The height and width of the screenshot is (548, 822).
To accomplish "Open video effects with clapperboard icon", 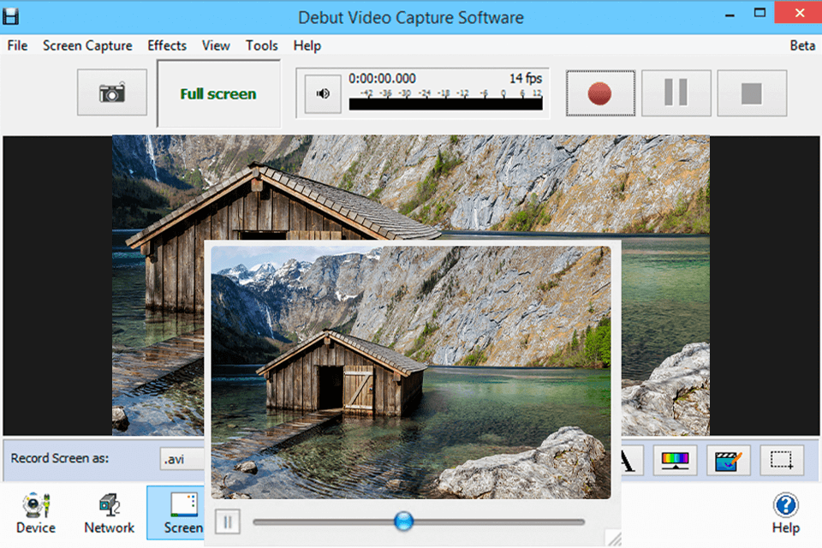I will point(729,461).
